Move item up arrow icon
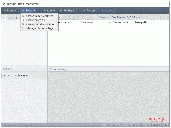Viewport: 171px width, 128px height. click(x=80, y=17)
